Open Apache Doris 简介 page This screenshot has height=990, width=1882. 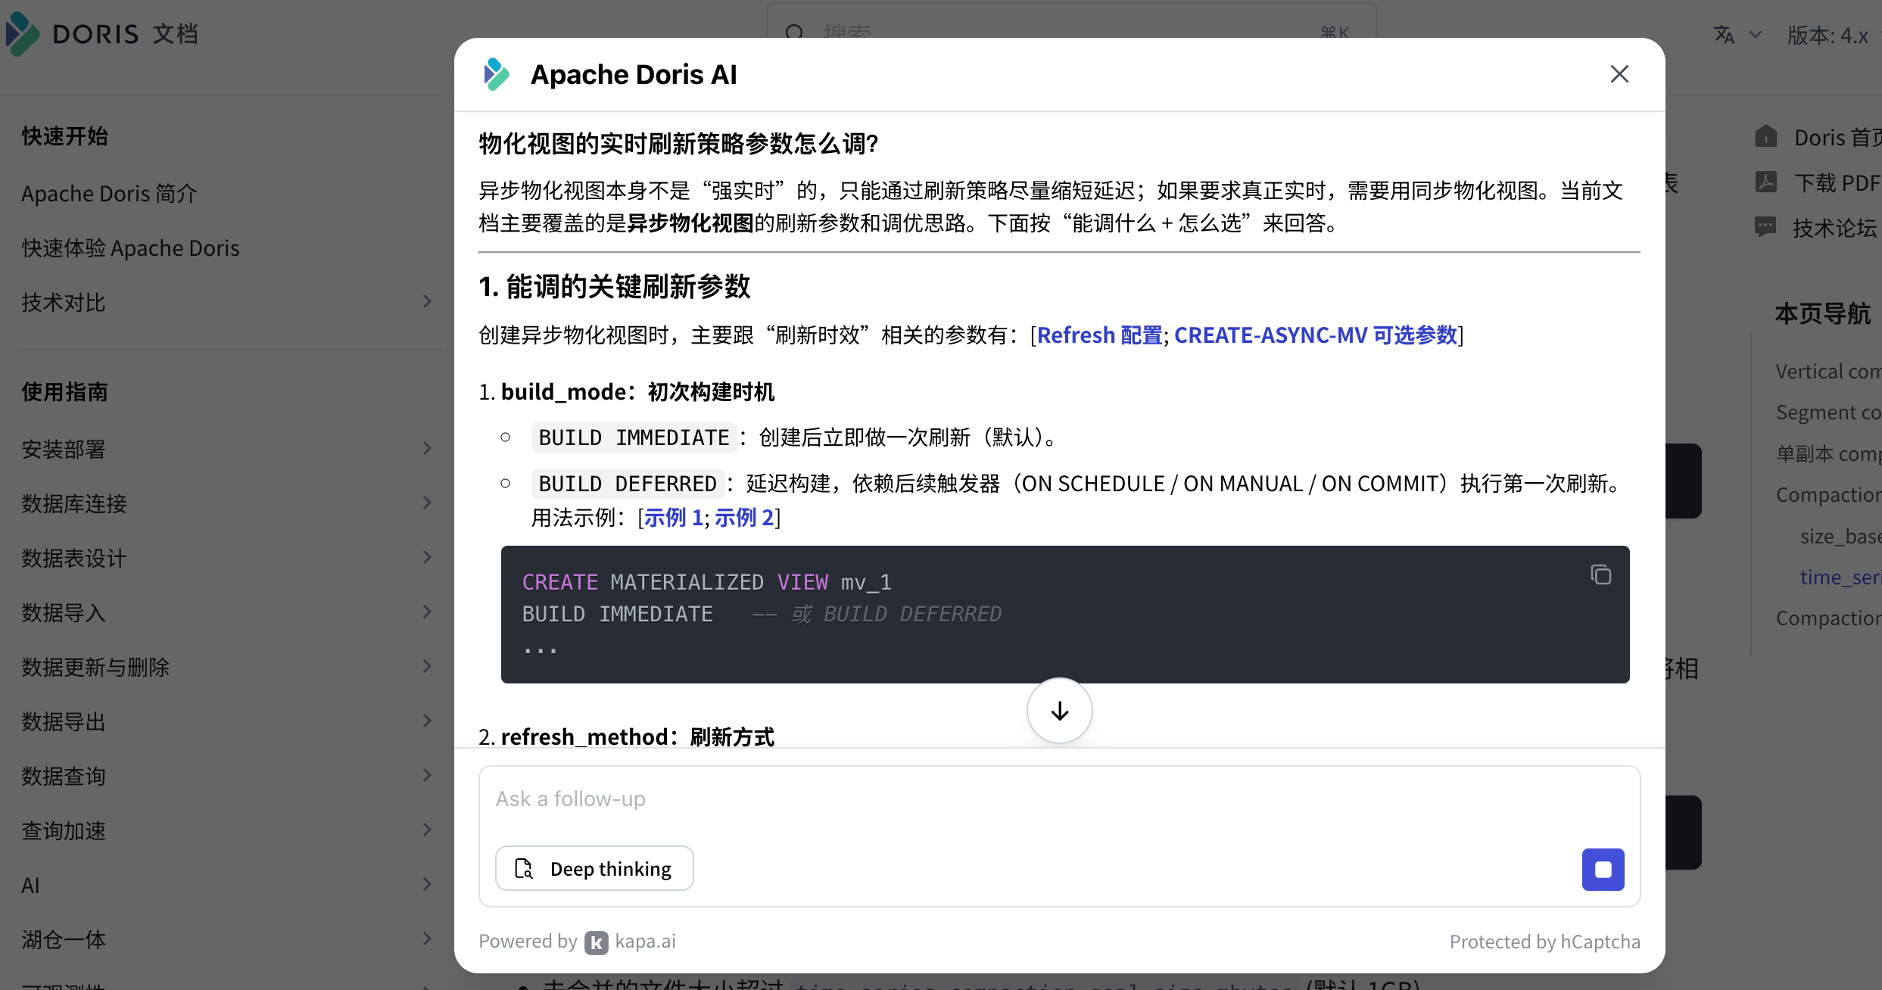point(109,194)
